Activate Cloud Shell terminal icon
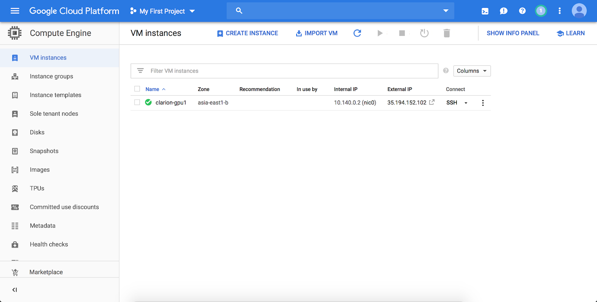Viewport: 597px width, 302px height. coord(485,11)
